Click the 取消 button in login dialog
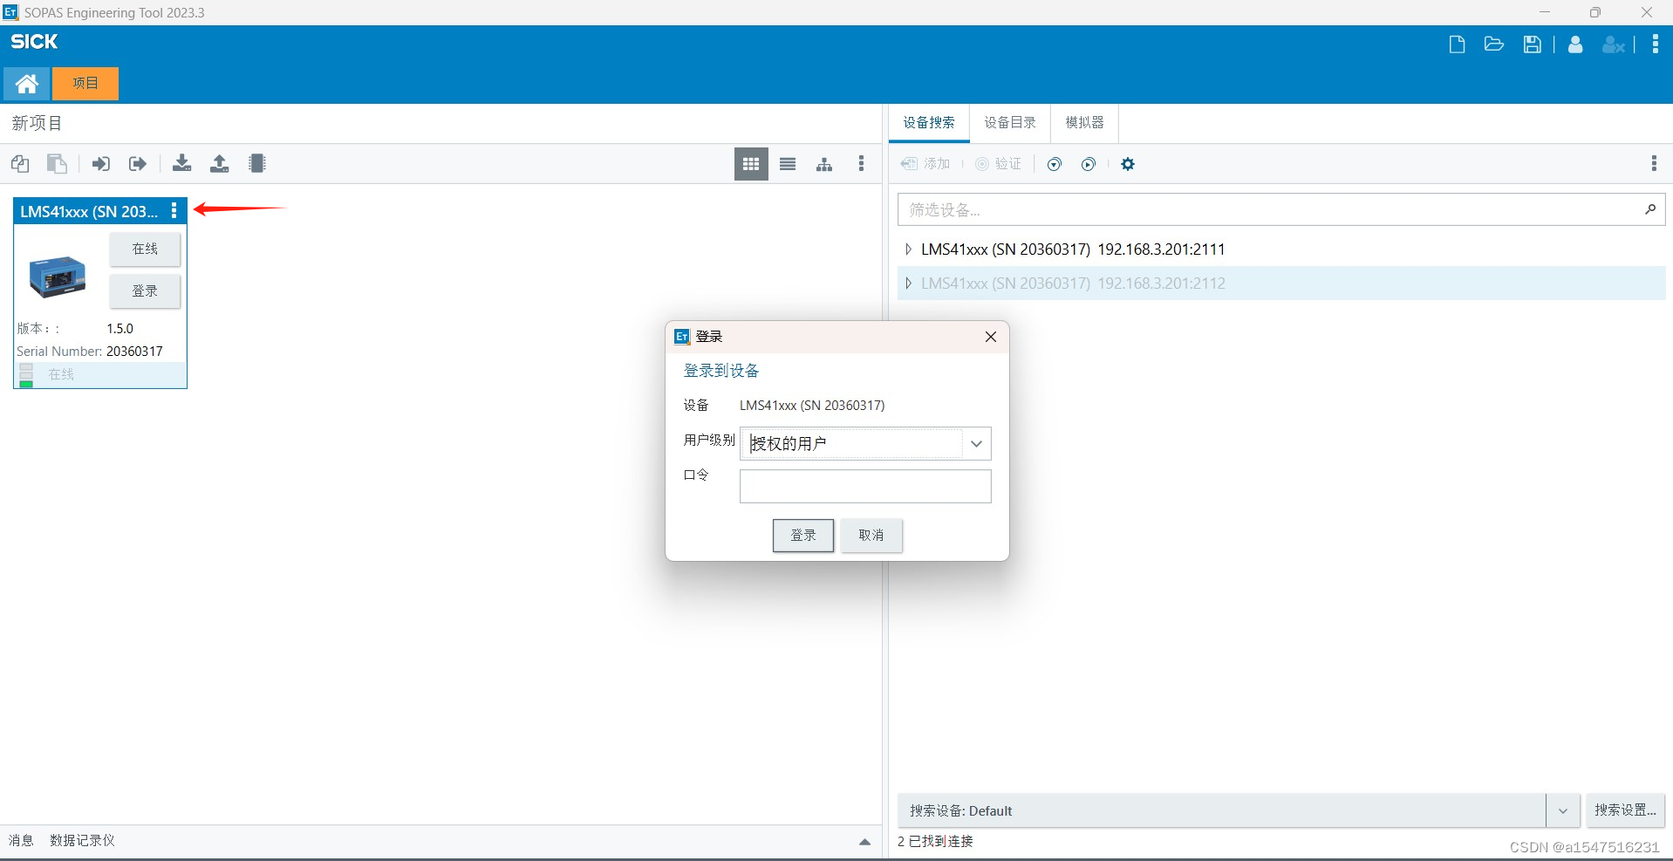Image resolution: width=1673 pixels, height=861 pixels. coord(871,536)
